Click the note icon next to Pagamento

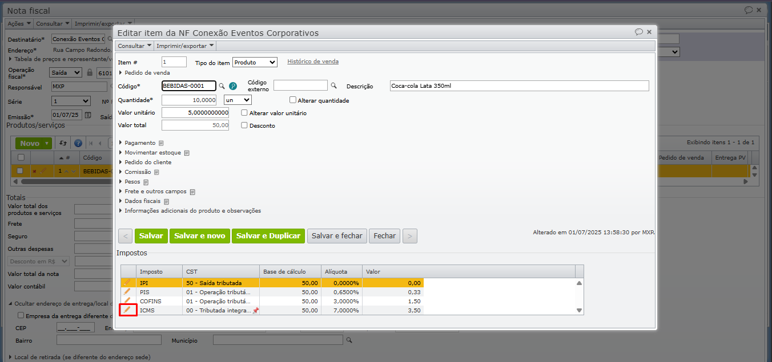(161, 143)
